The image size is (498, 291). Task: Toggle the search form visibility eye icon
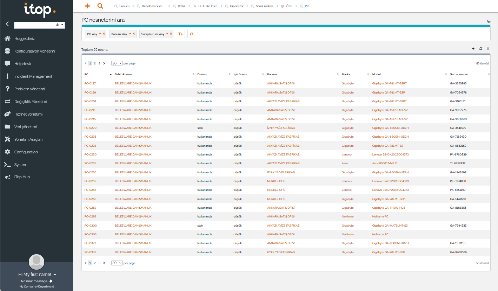click(x=489, y=22)
